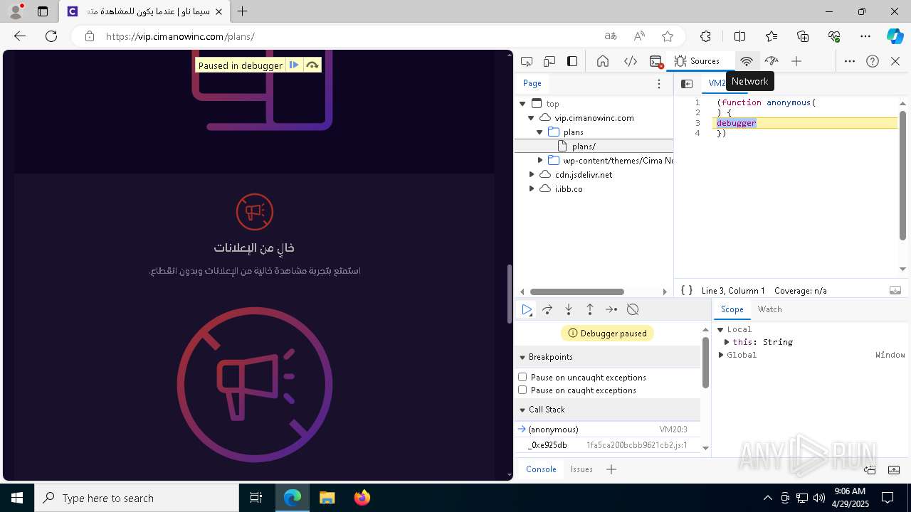Deactivate breakpoints with the crossed-circle icon

[633, 309]
